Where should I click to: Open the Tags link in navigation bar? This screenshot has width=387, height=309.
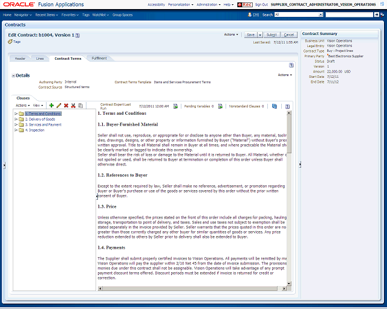(86, 14)
